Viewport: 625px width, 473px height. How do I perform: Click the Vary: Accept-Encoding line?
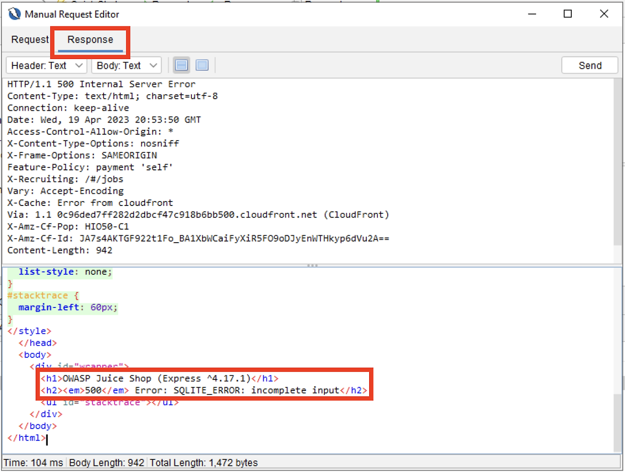(65, 191)
